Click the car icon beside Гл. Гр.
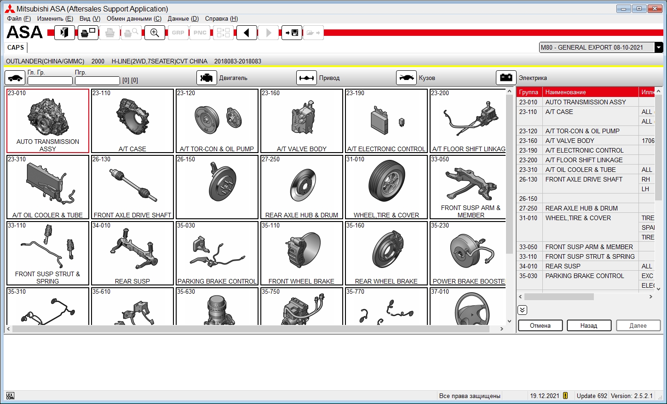 (15, 78)
